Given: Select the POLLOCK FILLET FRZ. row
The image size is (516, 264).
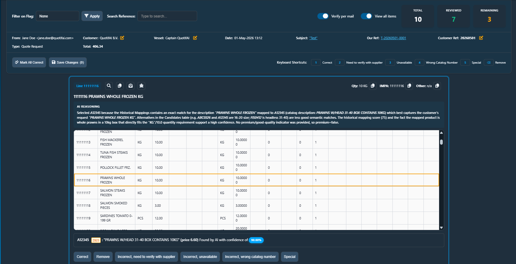Looking at the screenshot, I should [x=256, y=168].
